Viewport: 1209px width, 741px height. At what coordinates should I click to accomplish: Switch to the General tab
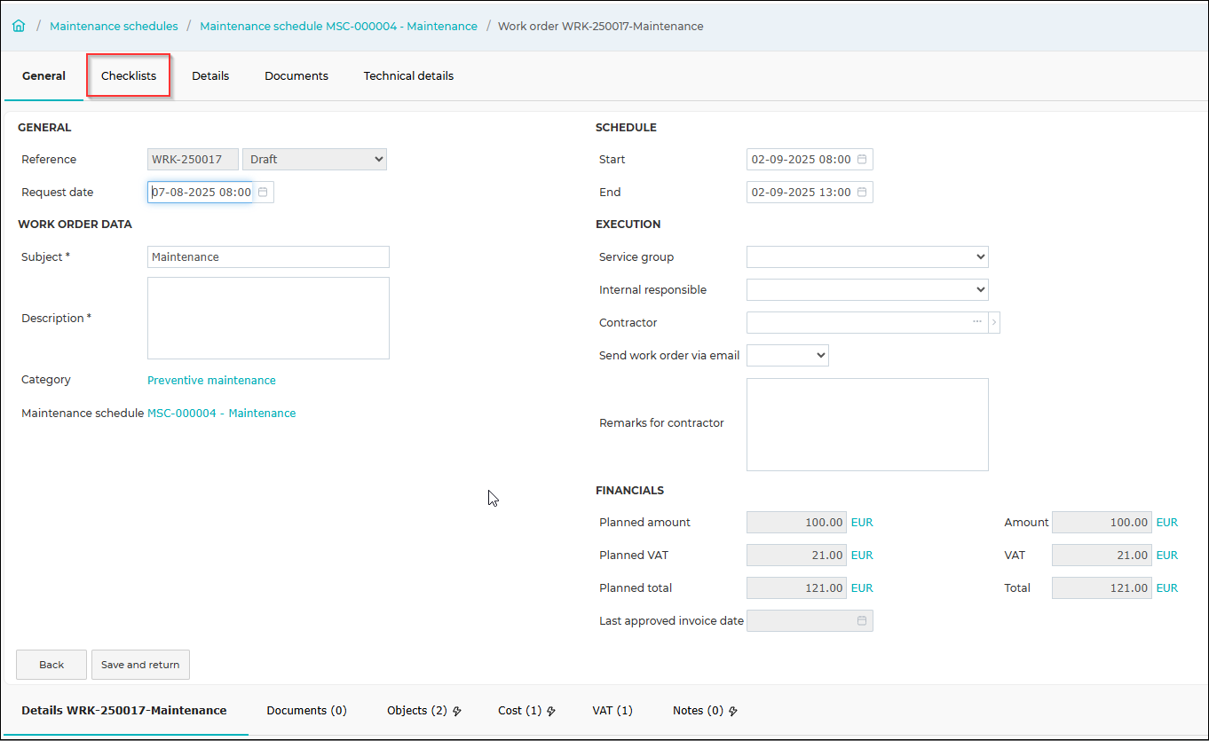click(x=43, y=76)
